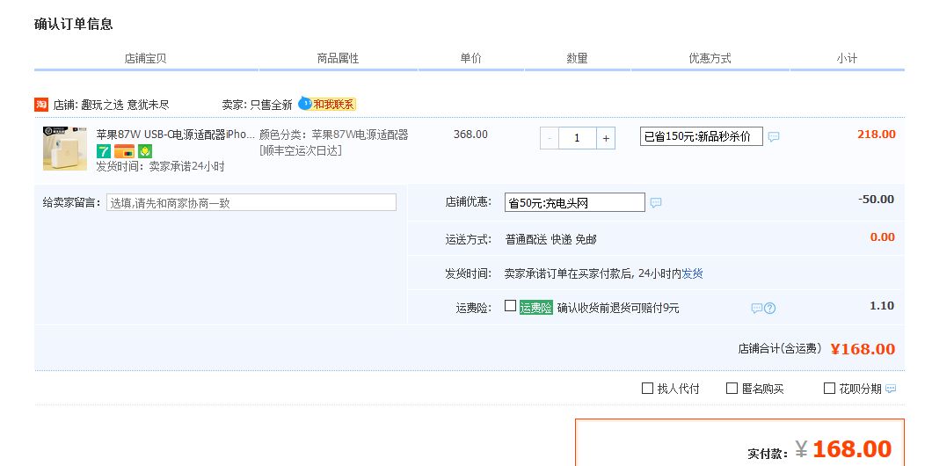932x466 pixels.
Task: Click the shipping fee 0.00
Action: coord(883,237)
